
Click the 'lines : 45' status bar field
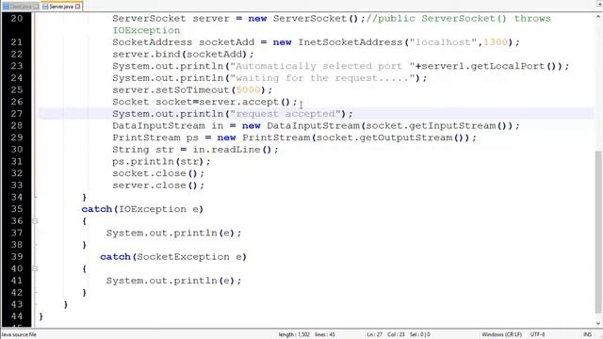325,335
